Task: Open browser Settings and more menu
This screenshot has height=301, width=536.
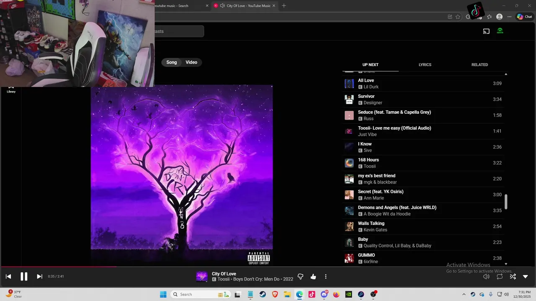Action: pos(509,17)
